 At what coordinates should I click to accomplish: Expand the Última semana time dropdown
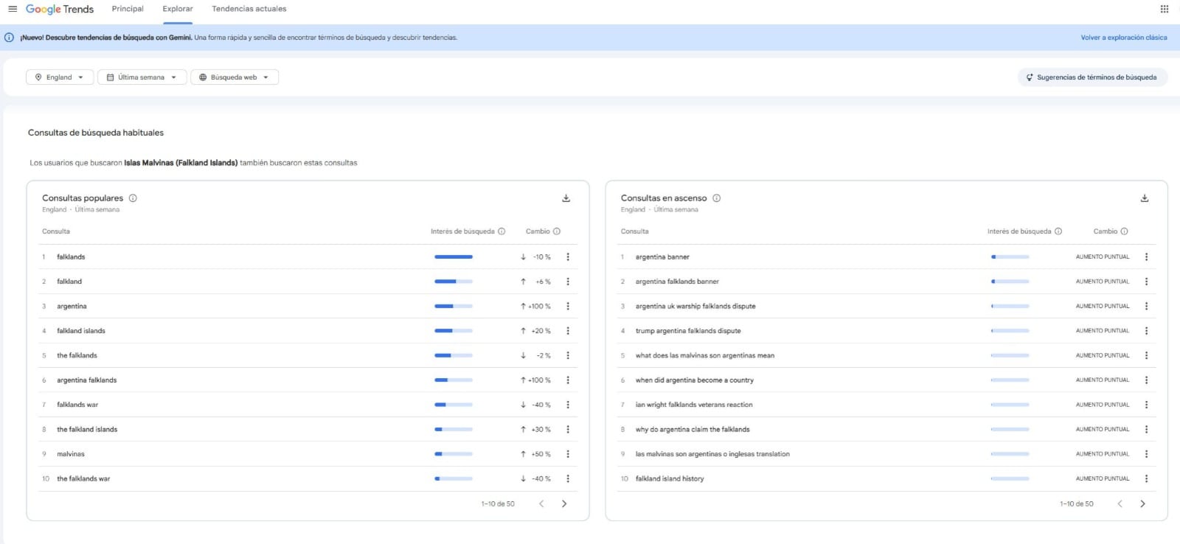(x=142, y=77)
